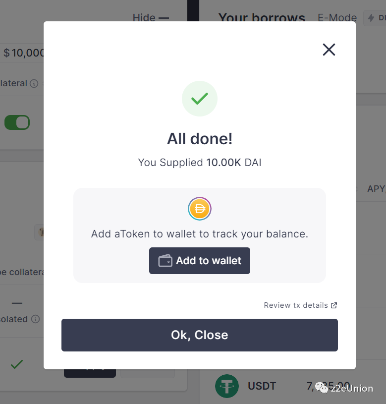386x404 pixels.
Task: Click the E-Mode label
Action: tap(337, 18)
